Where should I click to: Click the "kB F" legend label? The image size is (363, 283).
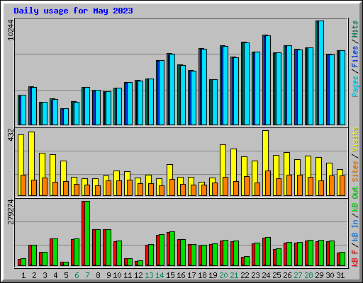pyautogui.click(x=355, y=258)
